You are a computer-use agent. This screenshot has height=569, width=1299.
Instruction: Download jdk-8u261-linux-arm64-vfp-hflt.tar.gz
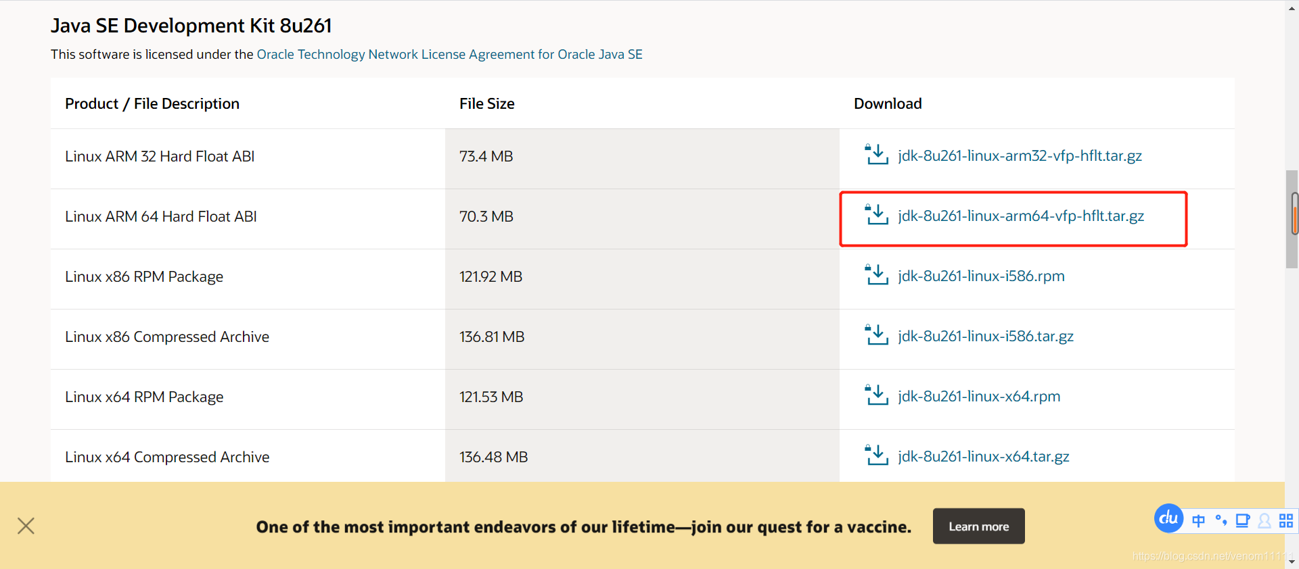click(1021, 216)
